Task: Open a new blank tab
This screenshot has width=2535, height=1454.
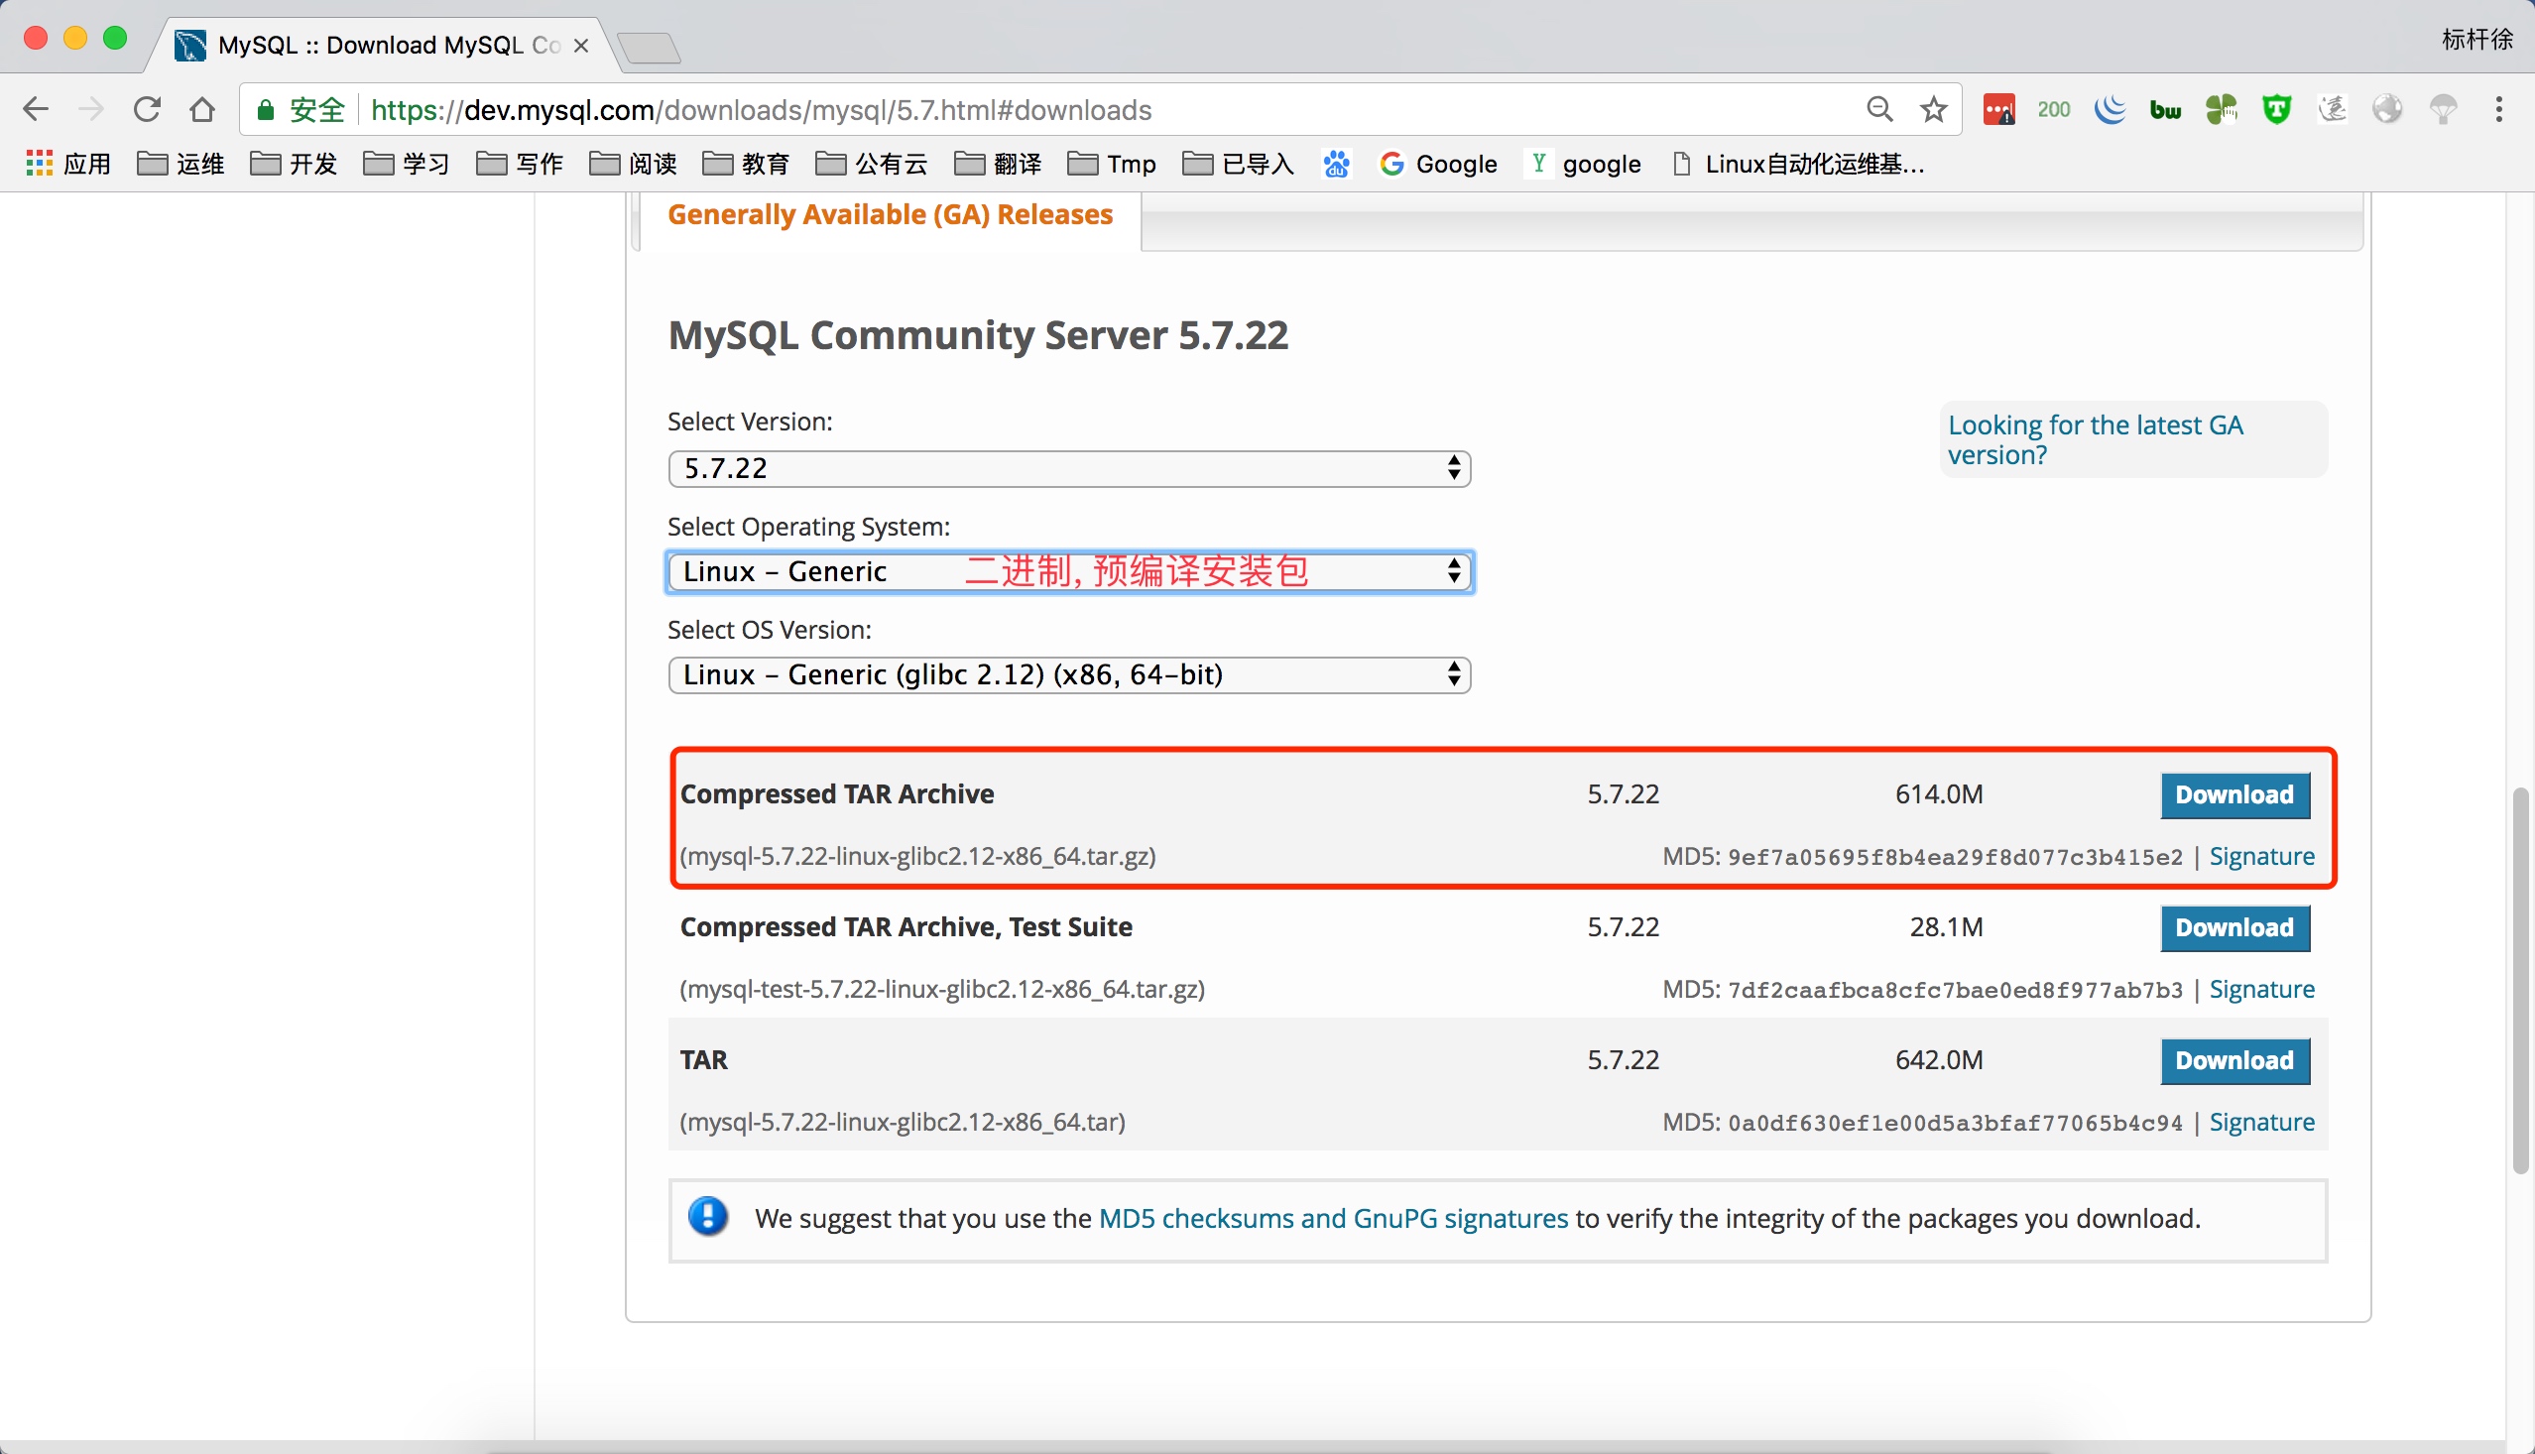Action: point(649,47)
